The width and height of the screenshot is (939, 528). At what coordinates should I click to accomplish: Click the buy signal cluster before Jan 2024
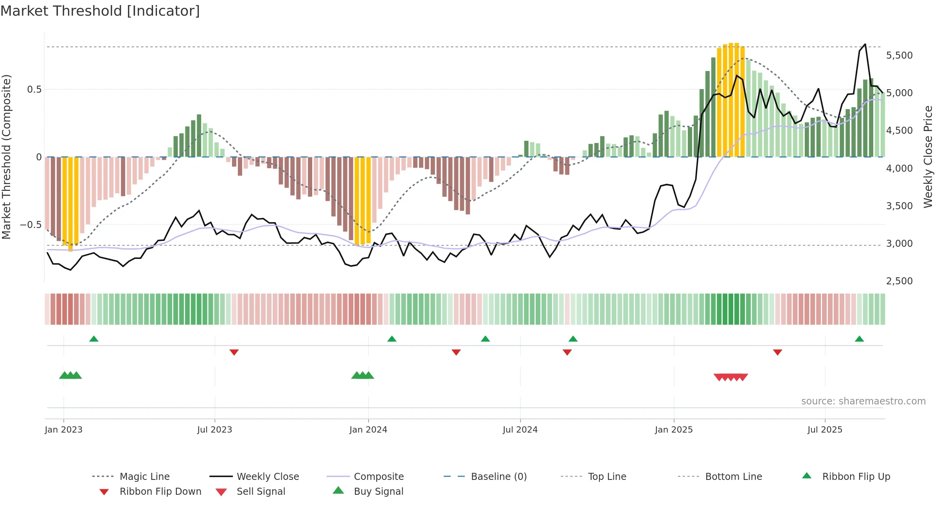[363, 375]
